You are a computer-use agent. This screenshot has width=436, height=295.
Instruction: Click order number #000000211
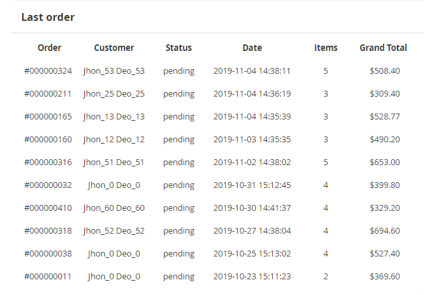coord(48,93)
